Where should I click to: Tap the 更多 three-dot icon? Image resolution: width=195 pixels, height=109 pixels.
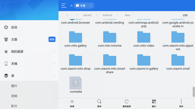181,101
